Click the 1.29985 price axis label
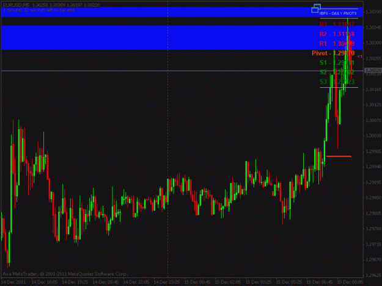Viewport: 382px width, 286px height. pos(373,151)
